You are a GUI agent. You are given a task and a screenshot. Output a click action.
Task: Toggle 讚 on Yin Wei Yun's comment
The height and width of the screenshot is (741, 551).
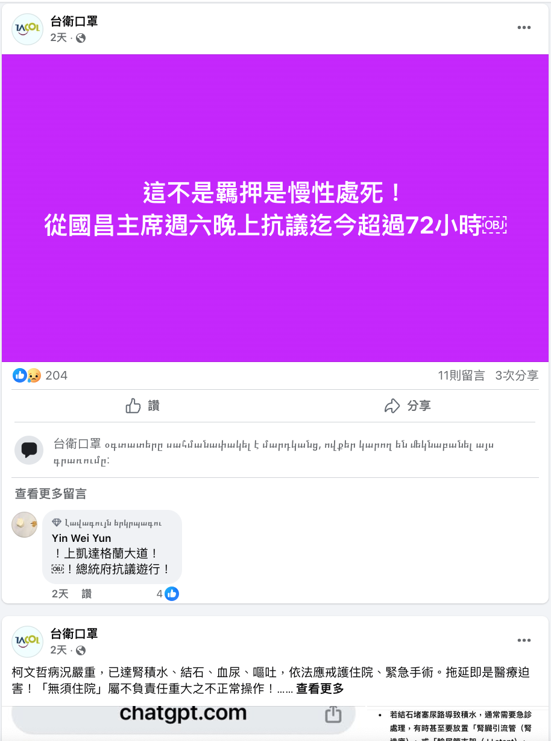tap(87, 594)
